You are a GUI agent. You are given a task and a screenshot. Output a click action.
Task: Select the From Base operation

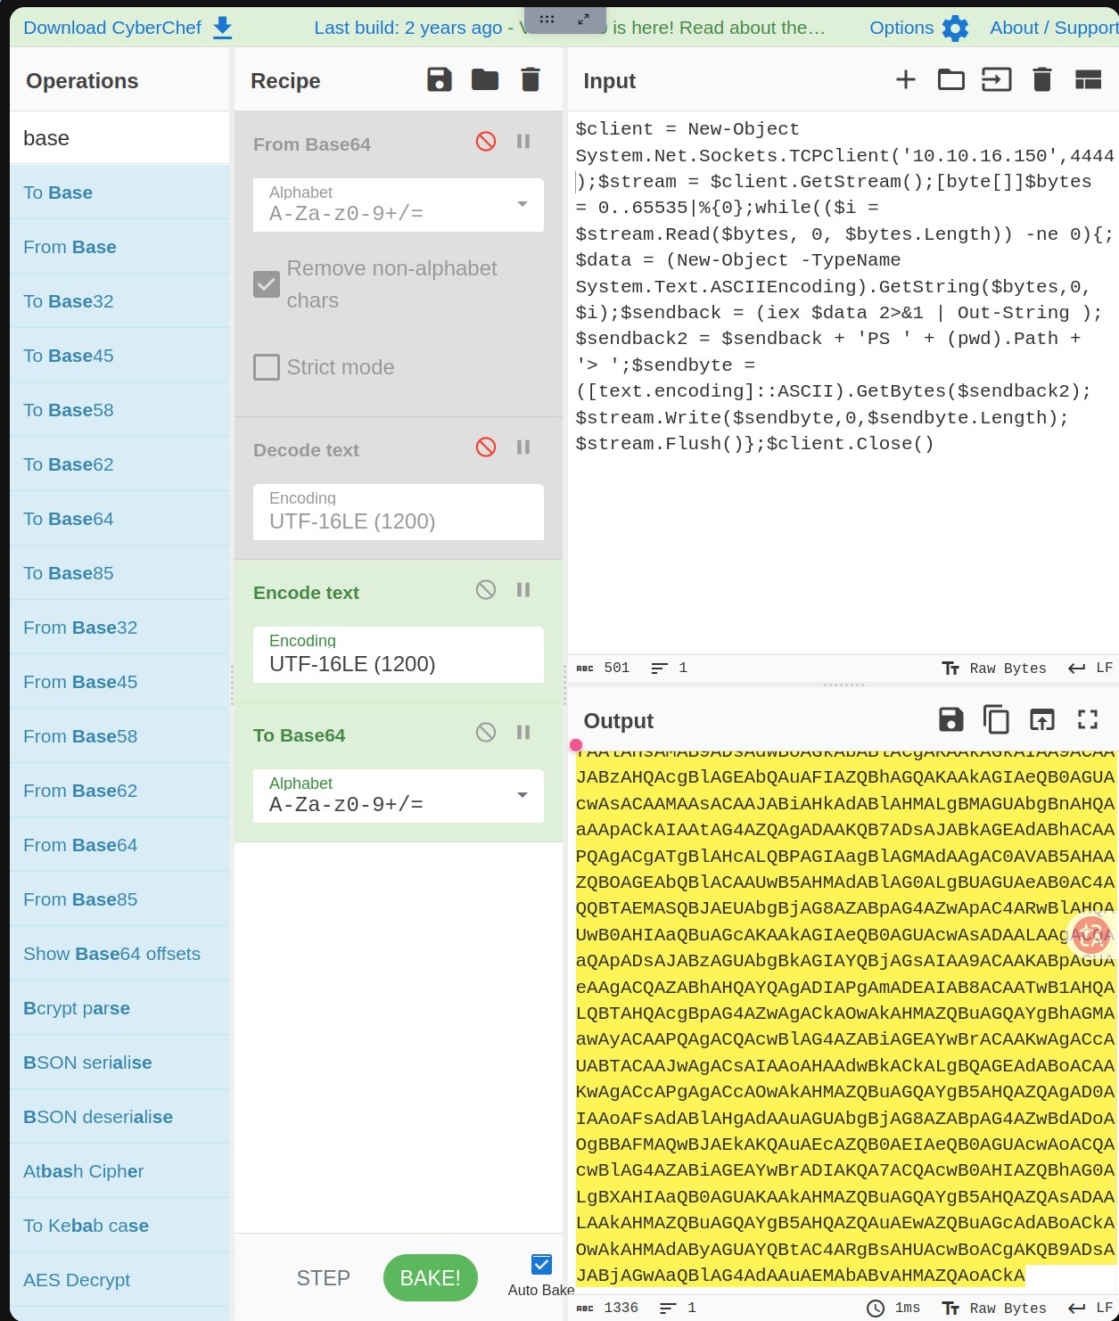pyautogui.click(x=119, y=247)
